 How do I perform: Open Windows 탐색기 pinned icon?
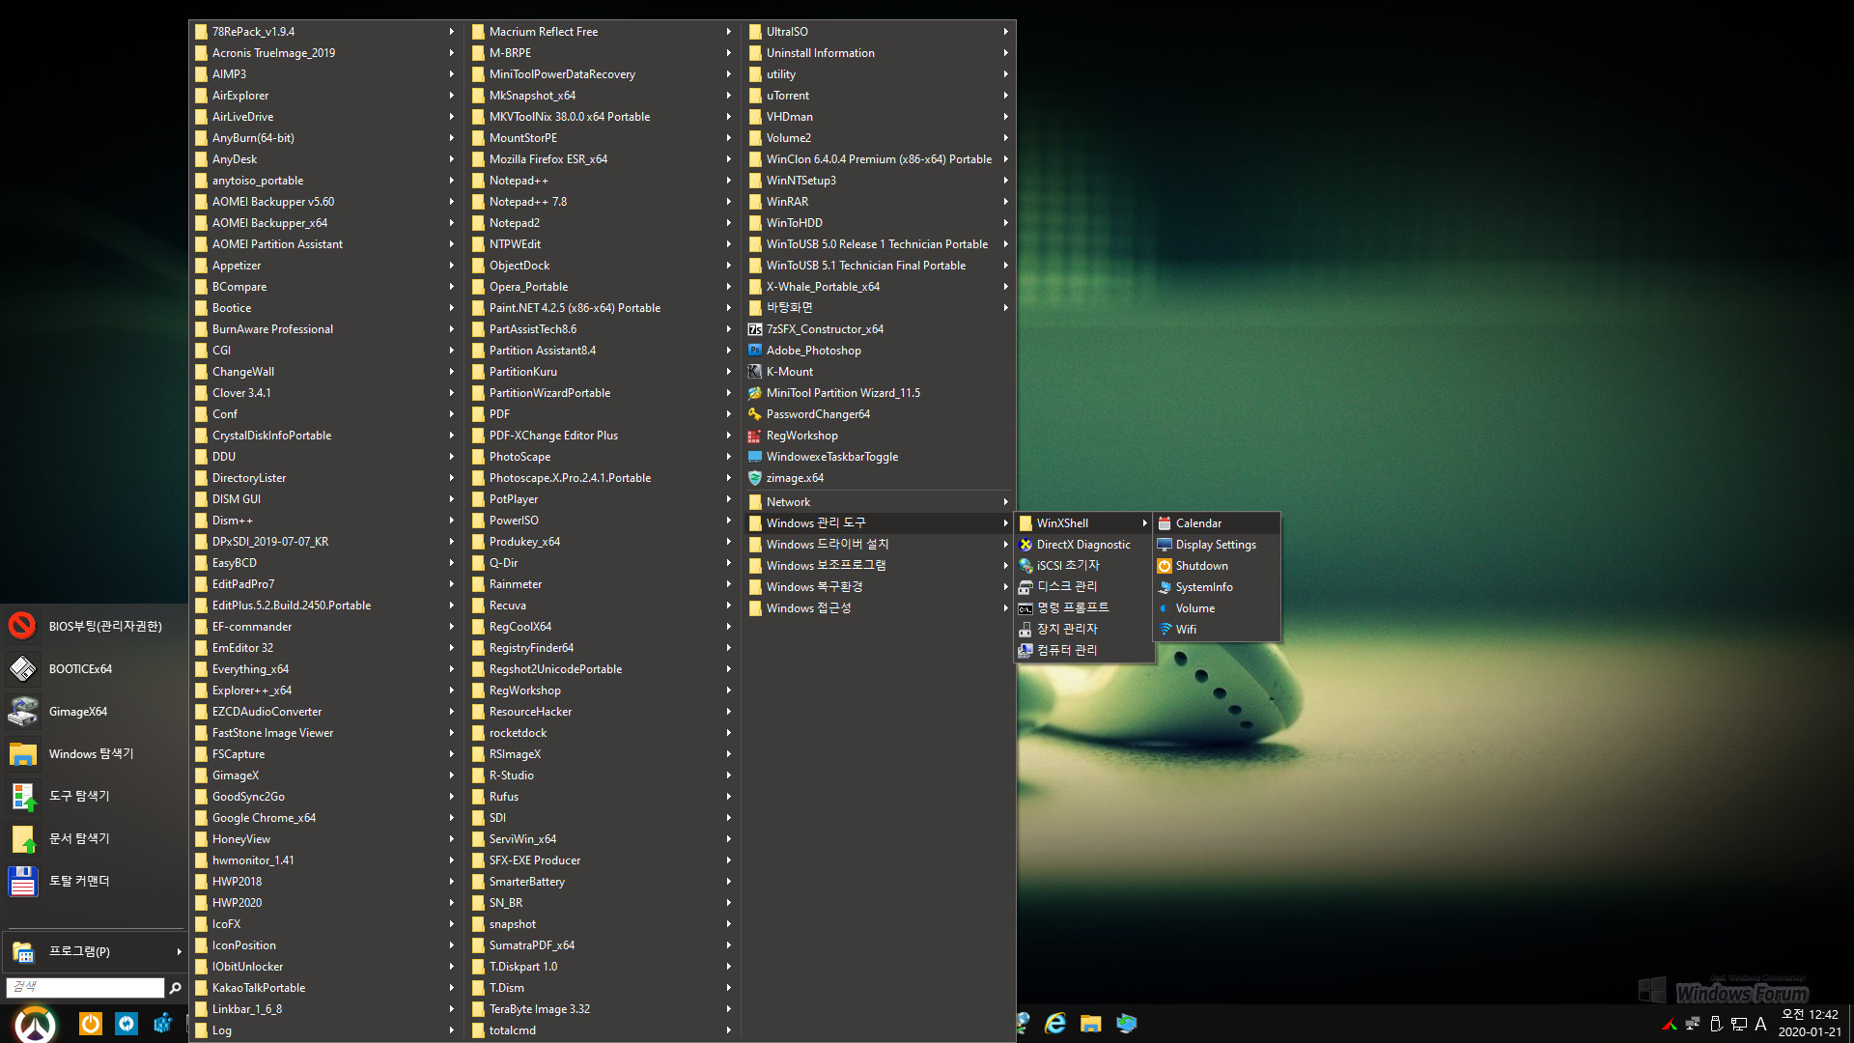22,754
